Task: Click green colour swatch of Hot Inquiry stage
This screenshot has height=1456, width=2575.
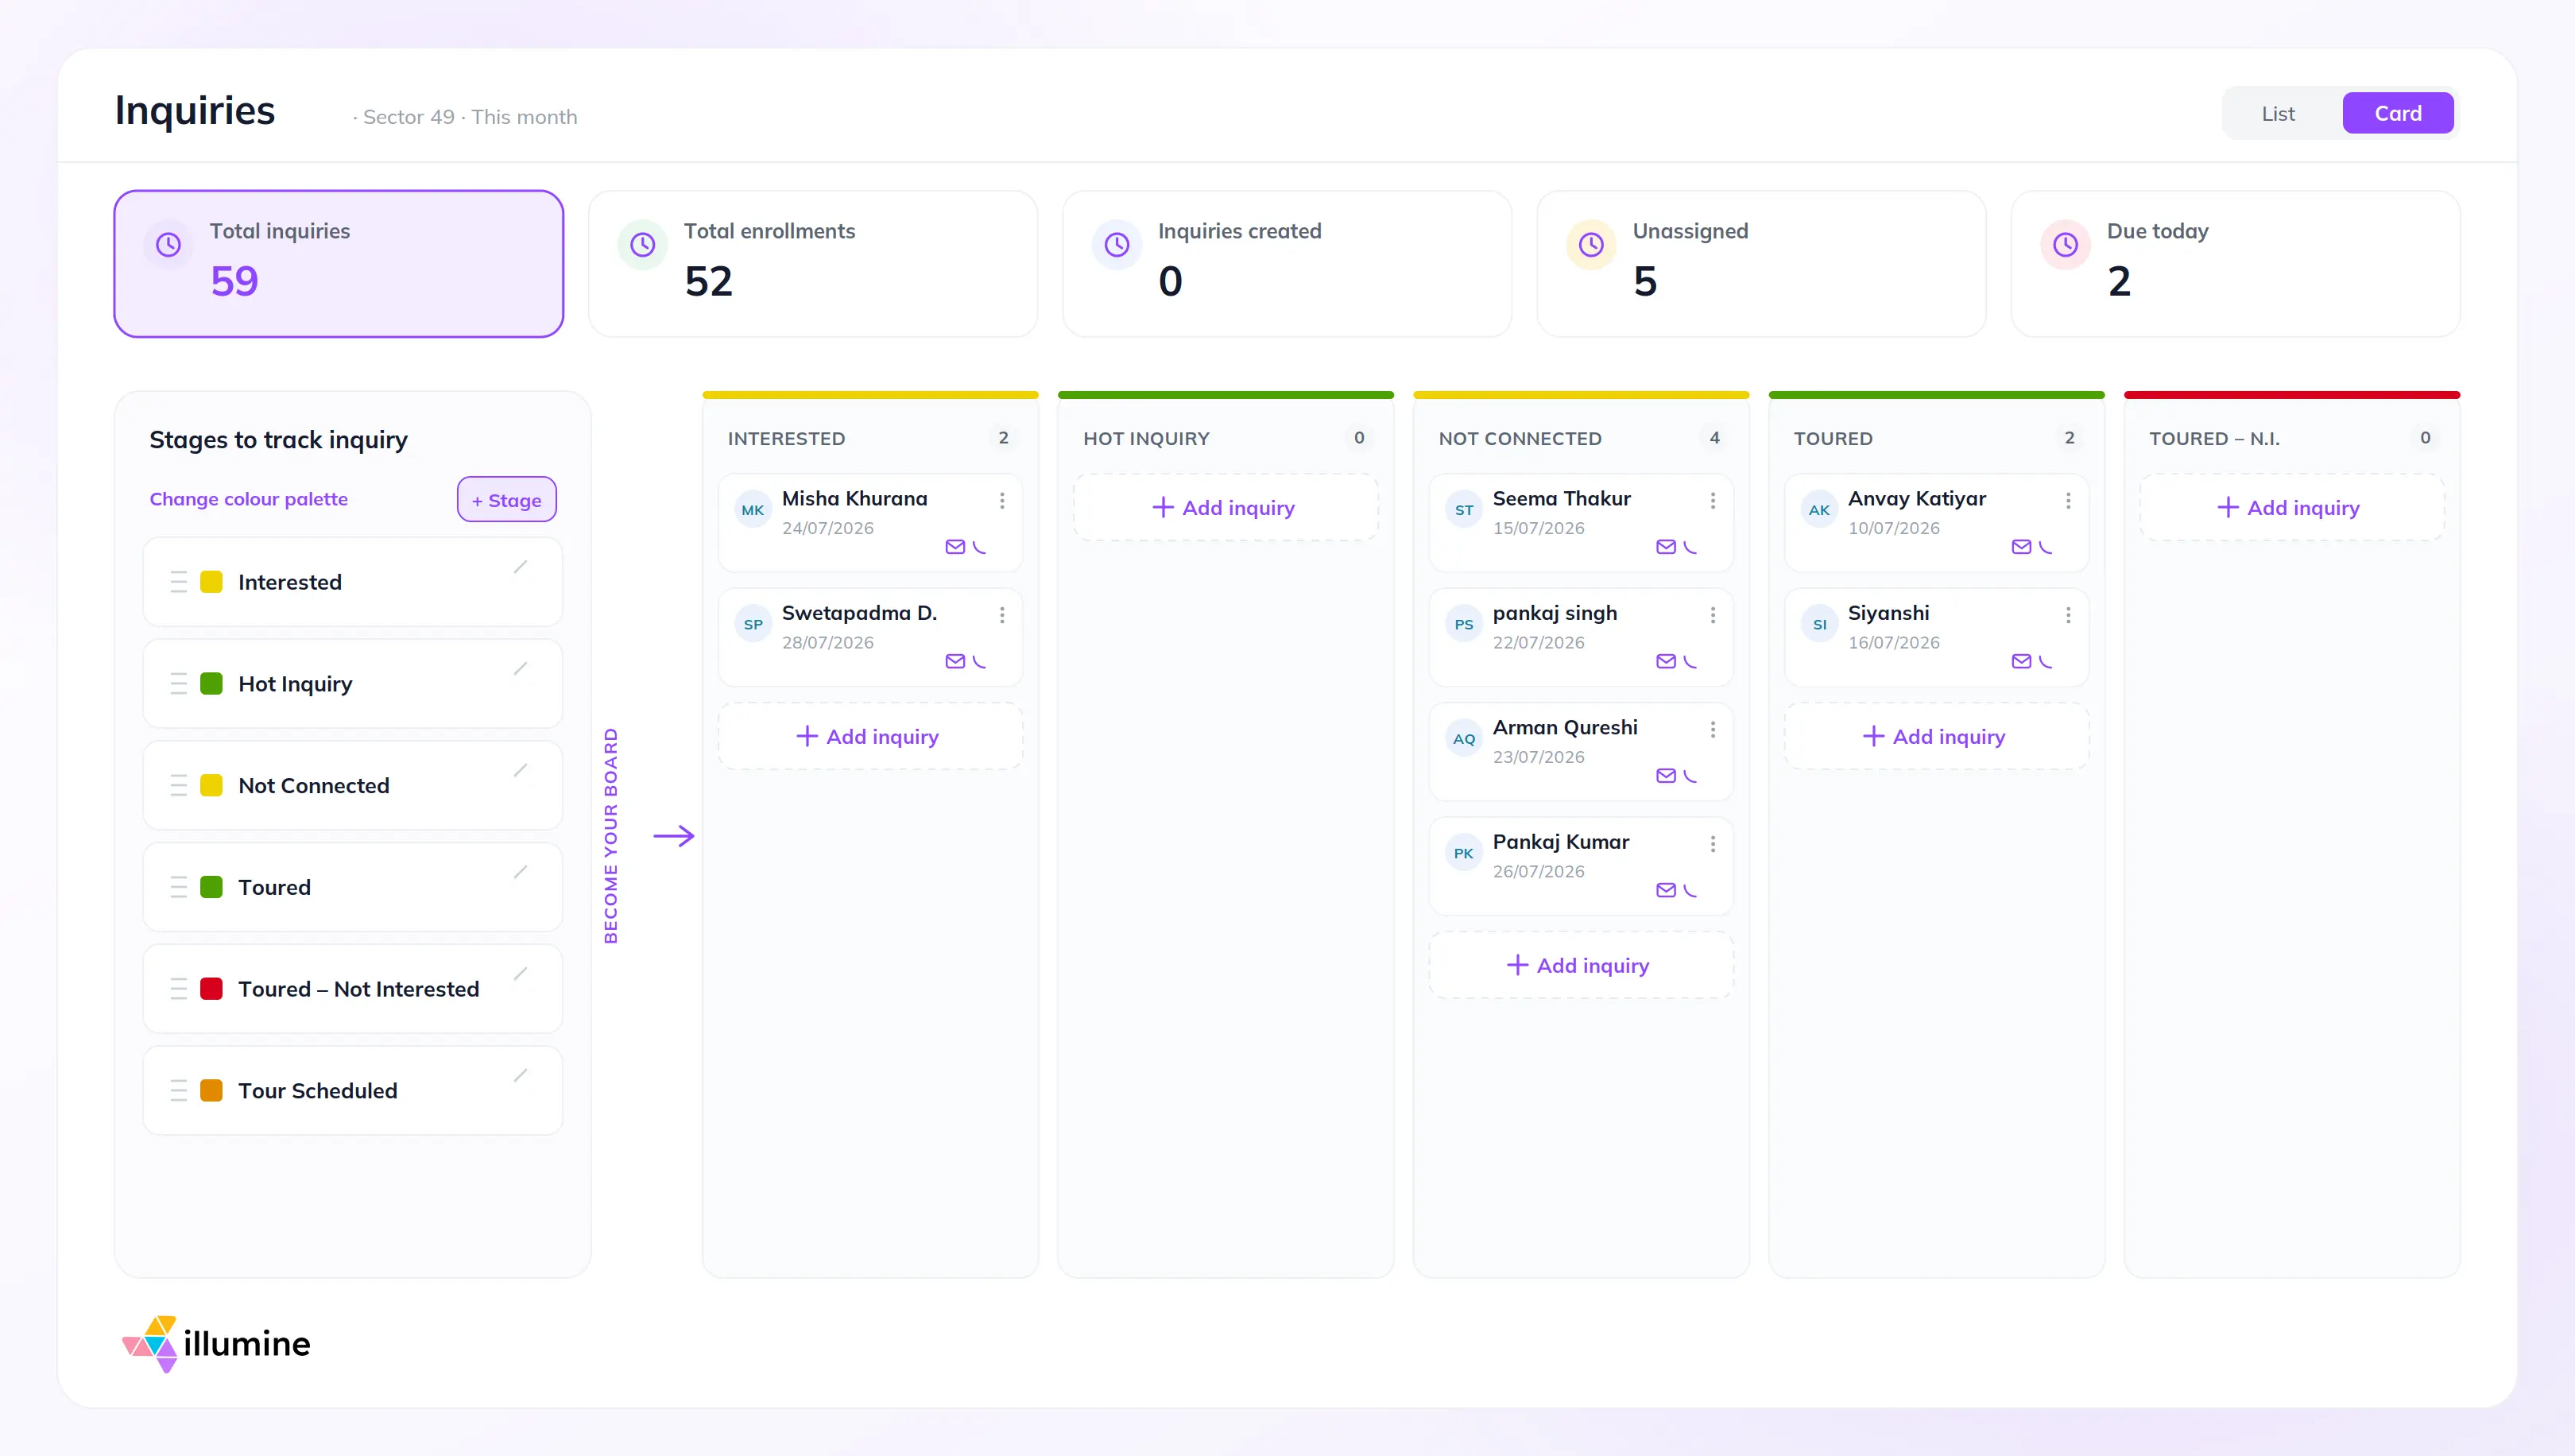Action: (x=211, y=684)
